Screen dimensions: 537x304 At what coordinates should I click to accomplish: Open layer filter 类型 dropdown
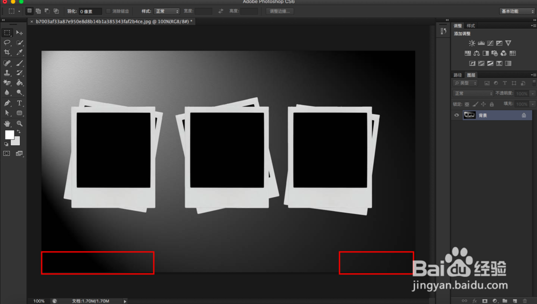point(465,83)
